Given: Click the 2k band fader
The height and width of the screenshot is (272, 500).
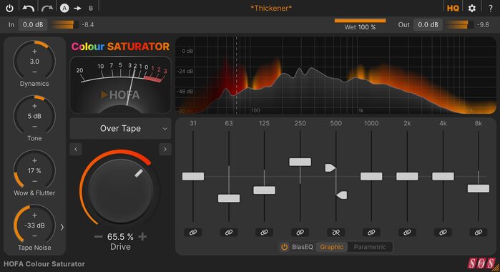Looking at the screenshot, I should tap(407, 176).
